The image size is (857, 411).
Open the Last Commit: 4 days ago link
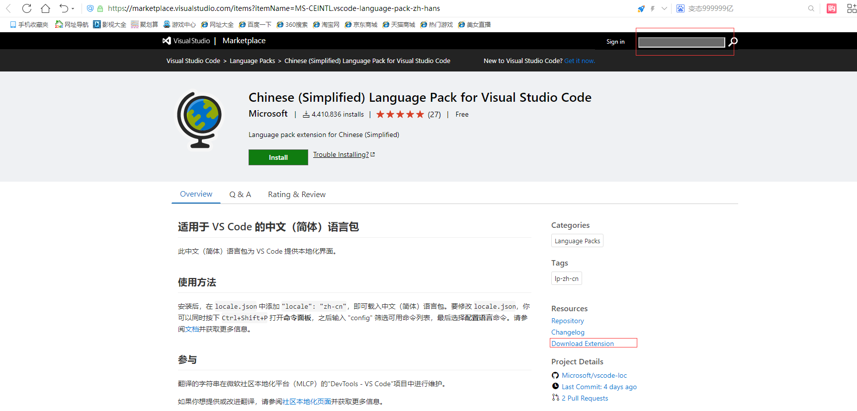click(x=599, y=387)
